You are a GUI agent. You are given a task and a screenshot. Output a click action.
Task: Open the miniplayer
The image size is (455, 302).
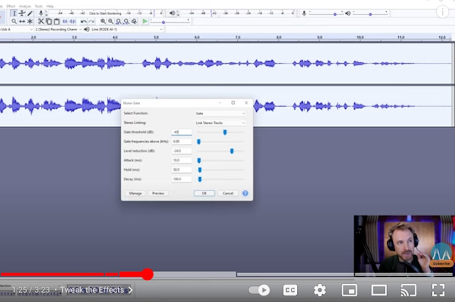point(349,290)
